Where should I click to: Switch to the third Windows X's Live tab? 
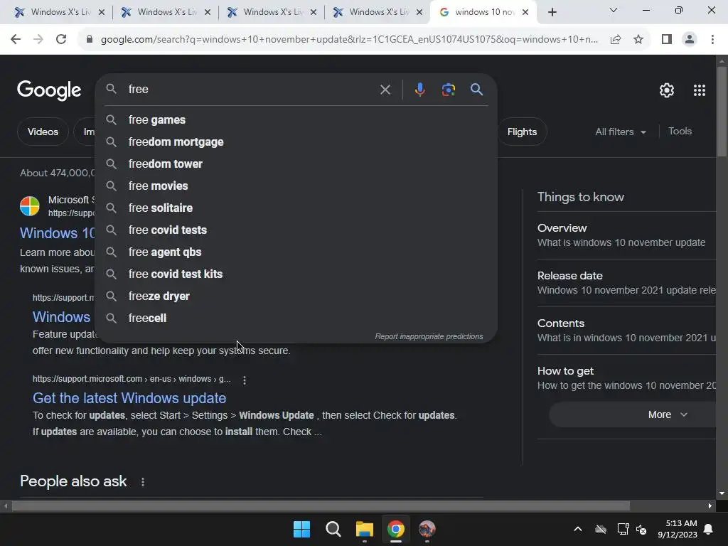(x=272, y=12)
